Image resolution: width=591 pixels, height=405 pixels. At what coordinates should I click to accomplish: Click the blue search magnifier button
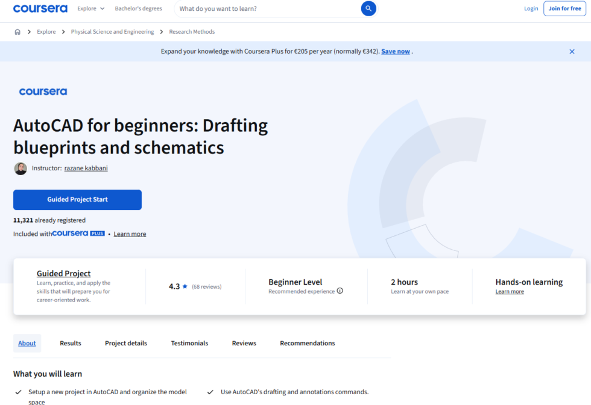[368, 8]
